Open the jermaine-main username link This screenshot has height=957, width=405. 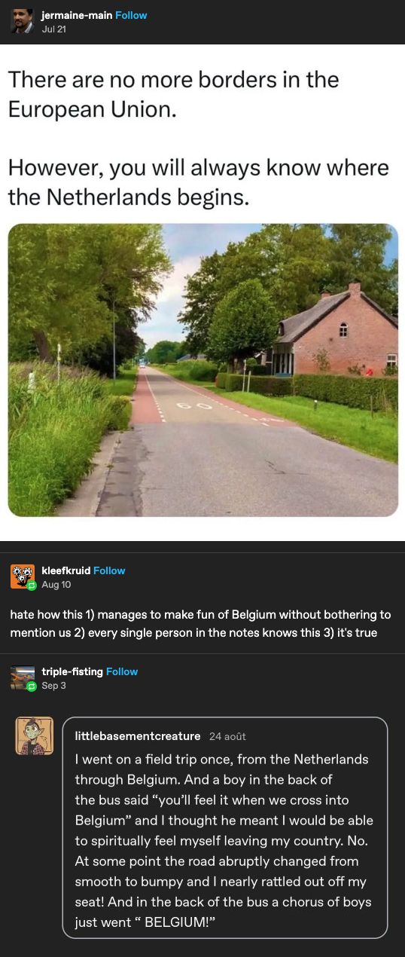coord(76,15)
